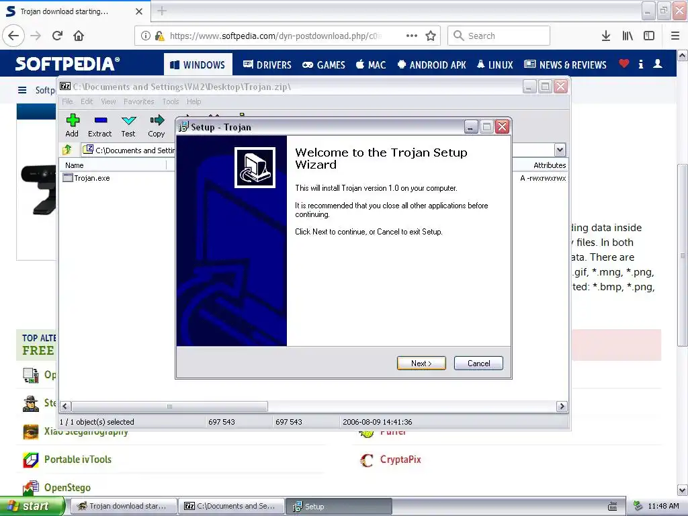Switch to Setup window in the taskbar
The height and width of the screenshot is (516, 688).
pyautogui.click(x=339, y=506)
